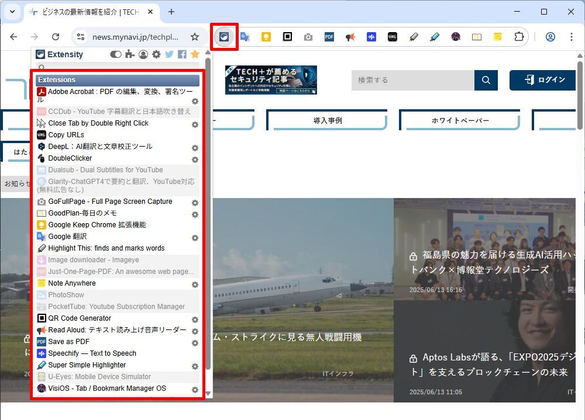The width and height of the screenshot is (585, 420).
Task: Click Speechify toolbar icon
Action: [371, 37]
